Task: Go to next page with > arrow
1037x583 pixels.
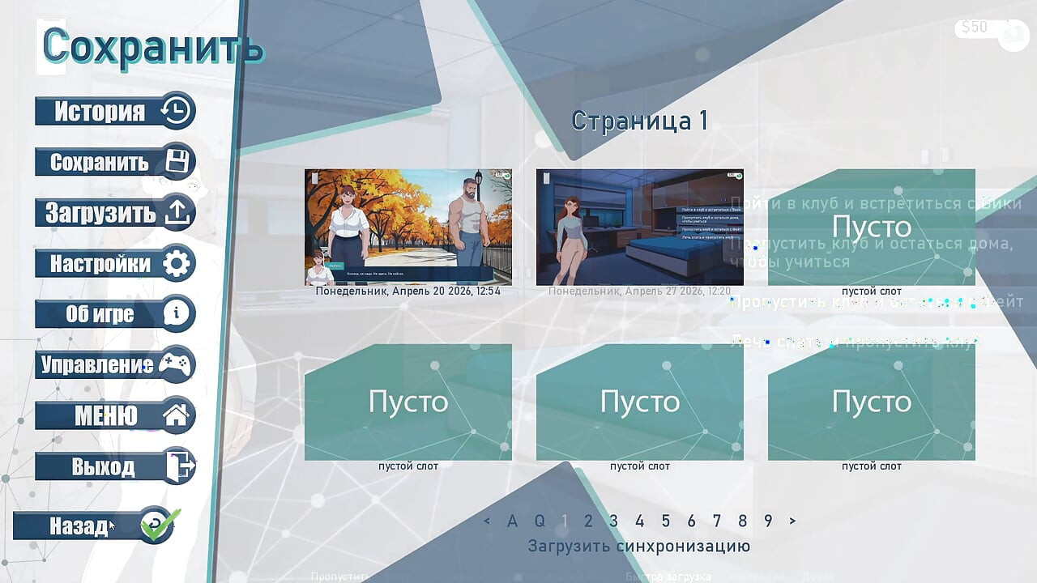Action: 792,521
